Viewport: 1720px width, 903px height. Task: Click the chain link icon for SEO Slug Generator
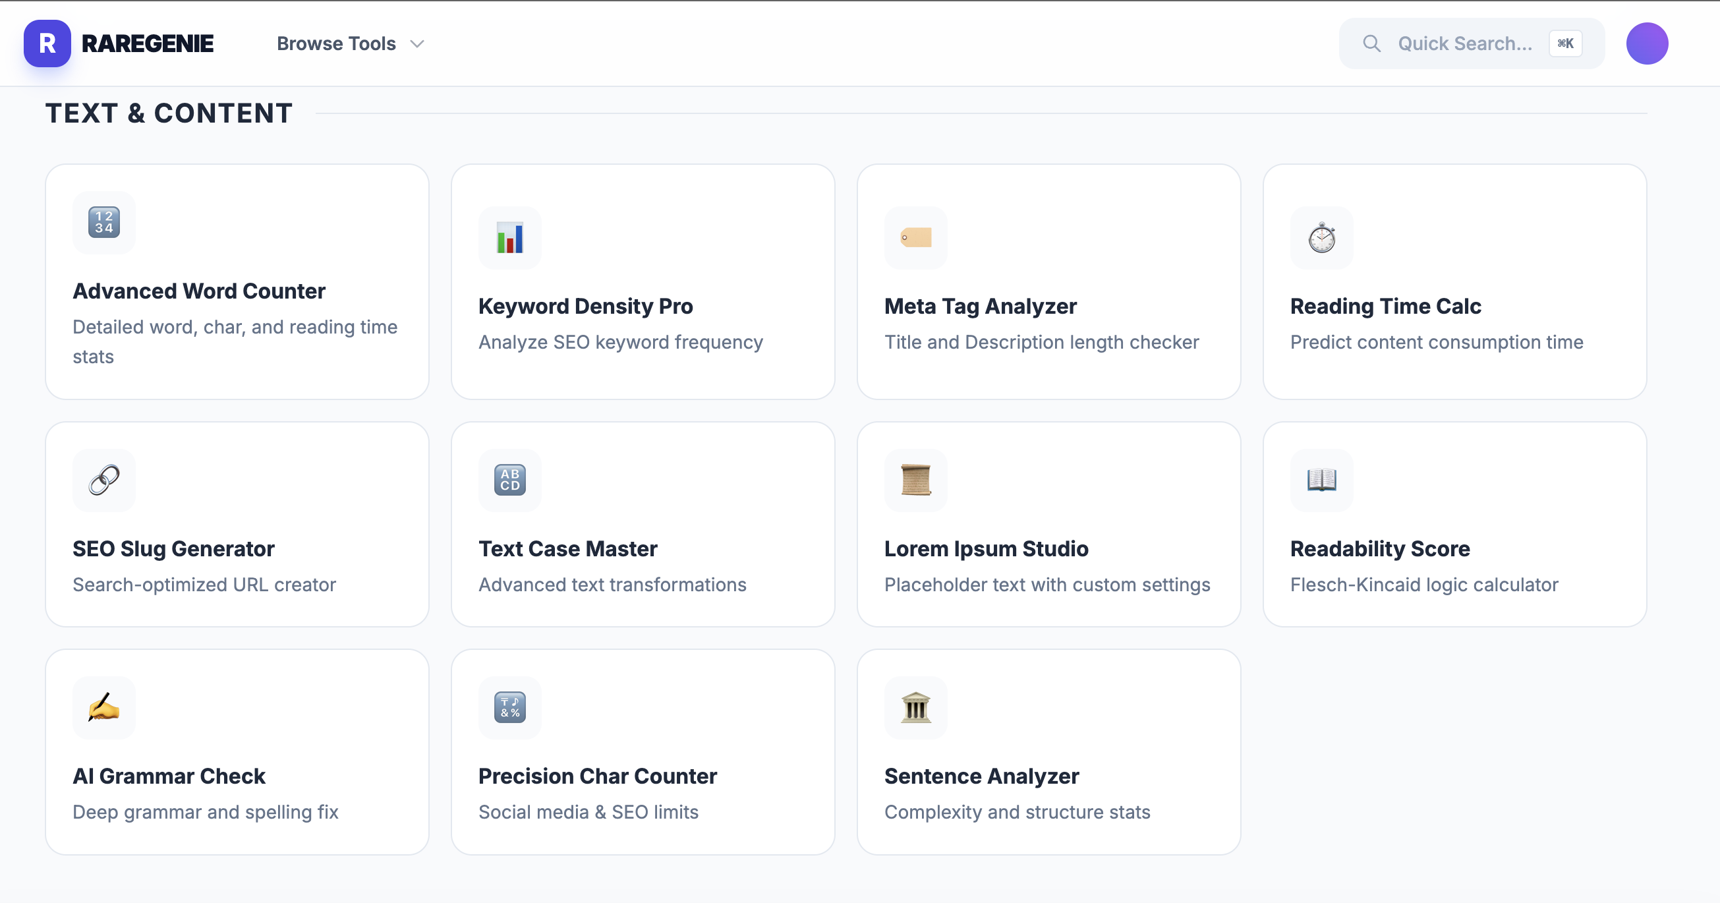tap(103, 481)
